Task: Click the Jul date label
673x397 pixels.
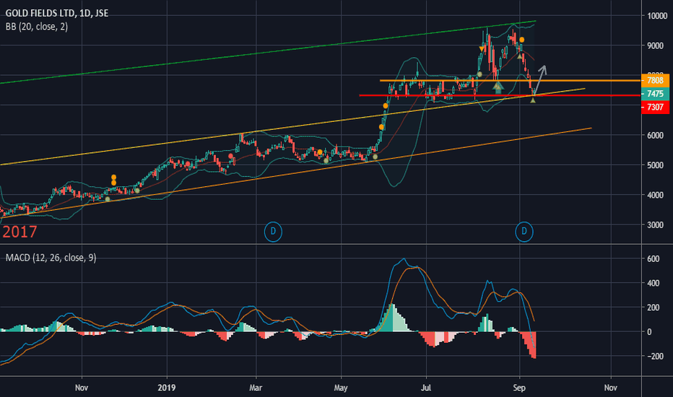Action: [426, 388]
